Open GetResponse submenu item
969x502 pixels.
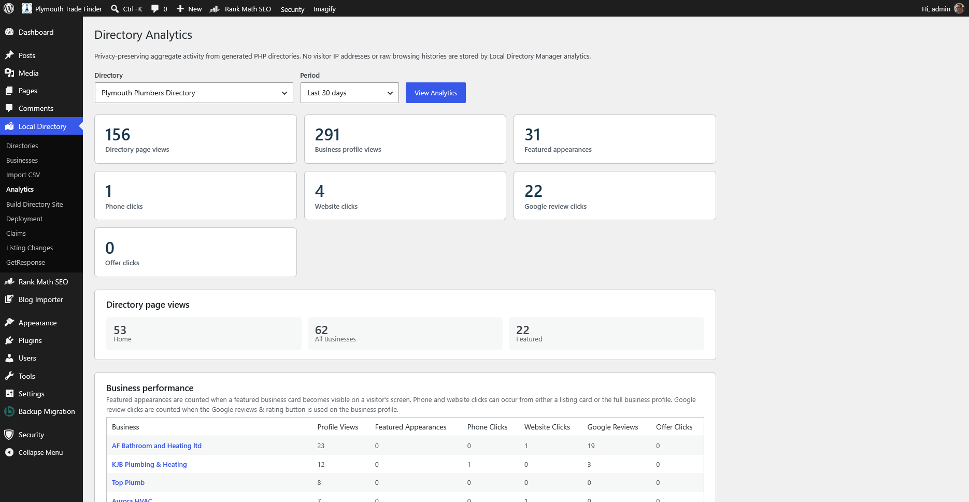[x=25, y=263]
